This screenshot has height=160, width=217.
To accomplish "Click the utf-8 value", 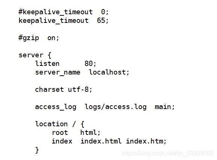I will (x=78, y=90).
